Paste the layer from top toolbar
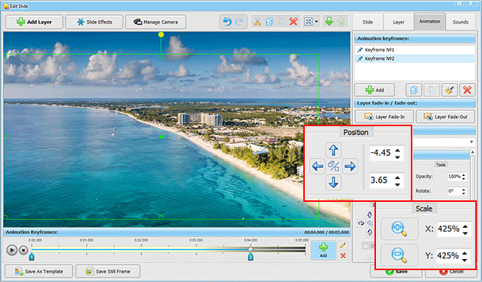482x282 pixels. pos(281,22)
